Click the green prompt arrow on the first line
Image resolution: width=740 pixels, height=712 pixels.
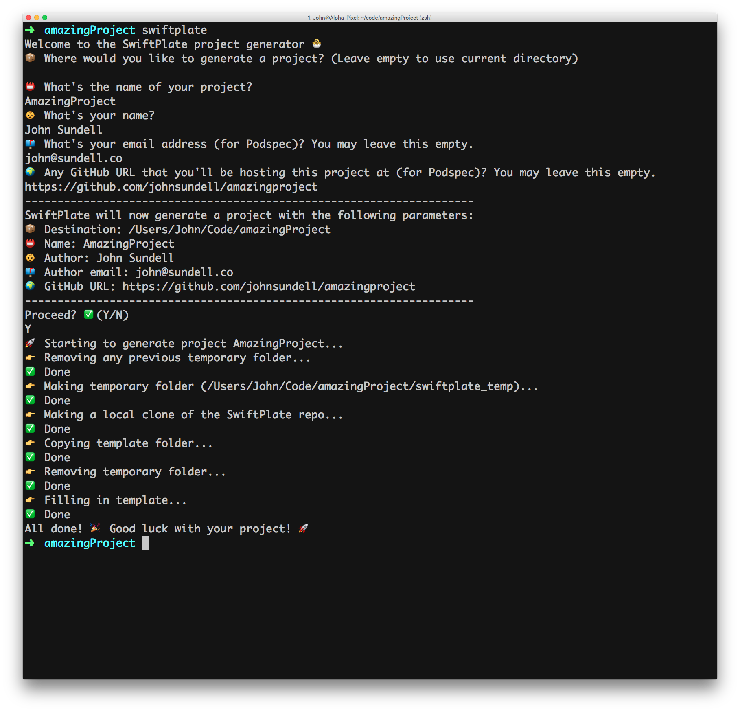(x=30, y=30)
